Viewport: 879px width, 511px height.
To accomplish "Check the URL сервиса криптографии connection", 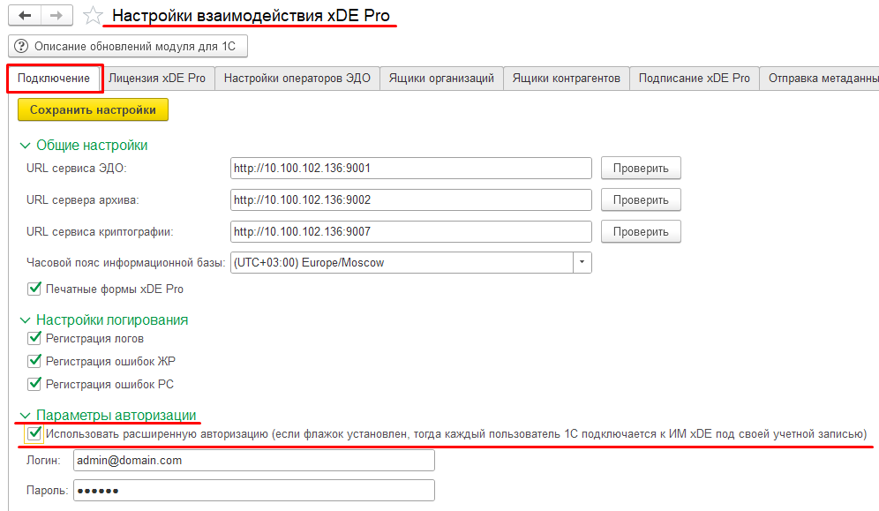I will [641, 231].
